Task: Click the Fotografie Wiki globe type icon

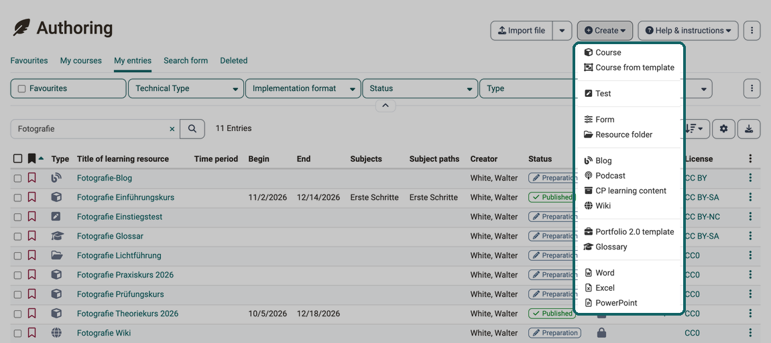Action: point(56,333)
